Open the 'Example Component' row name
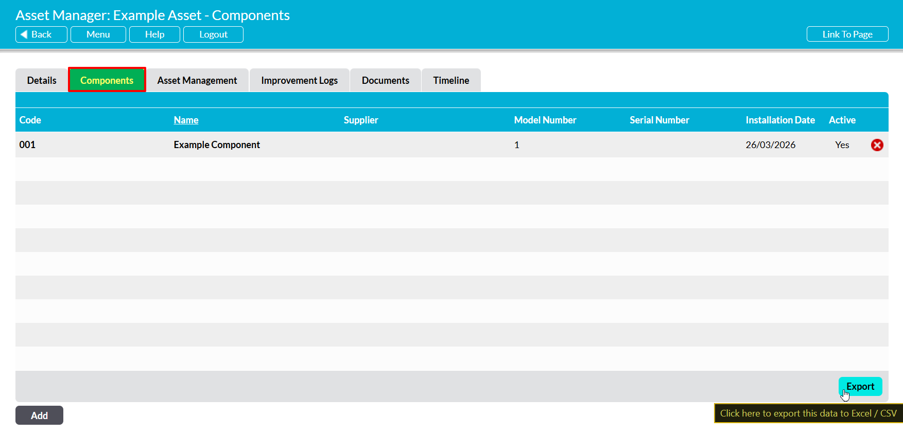 click(217, 145)
